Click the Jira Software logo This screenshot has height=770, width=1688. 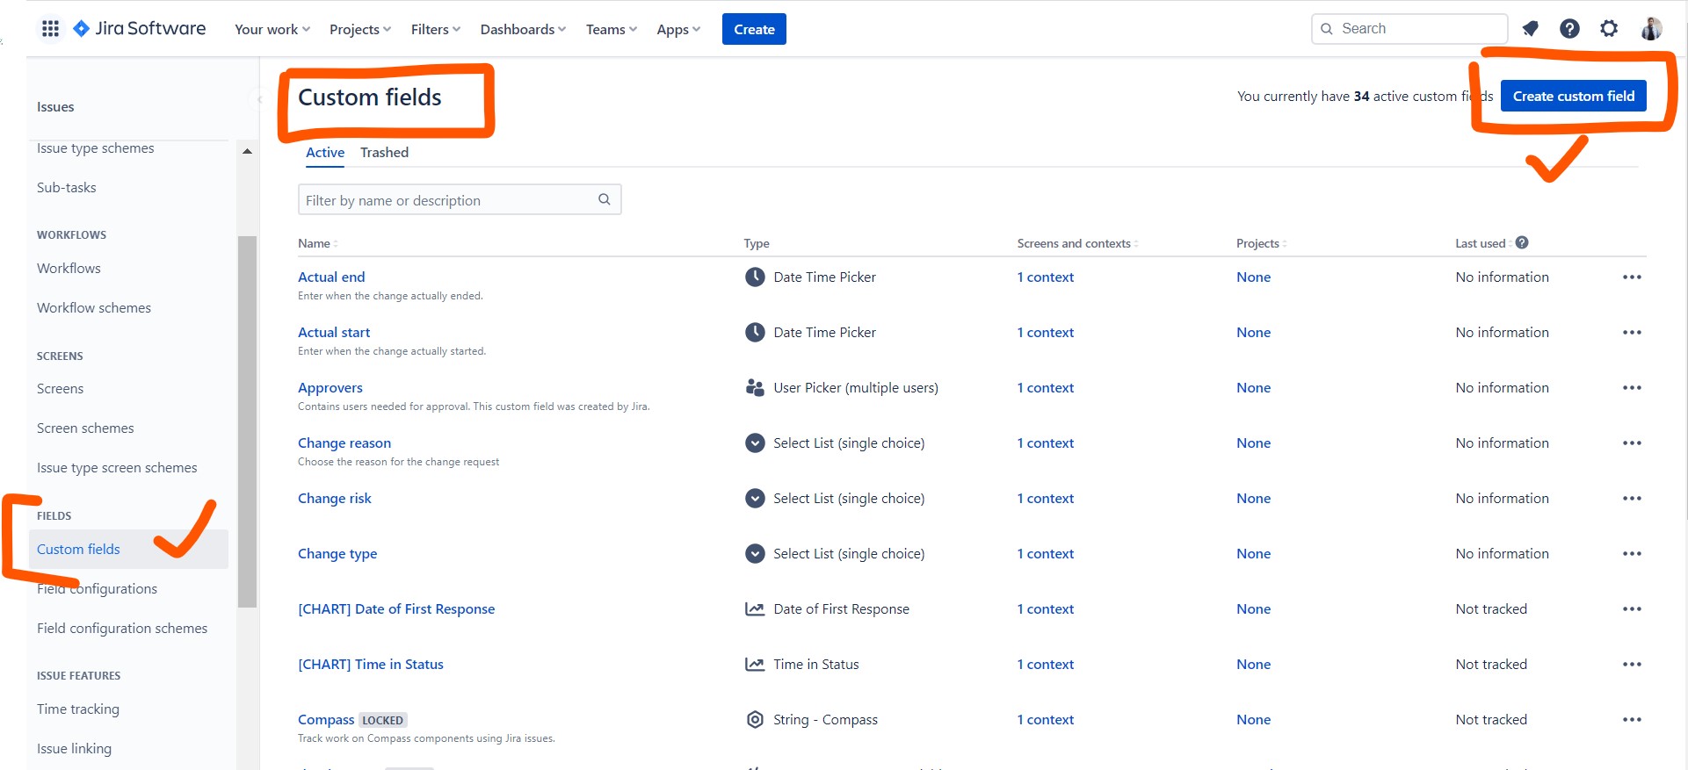[141, 29]
